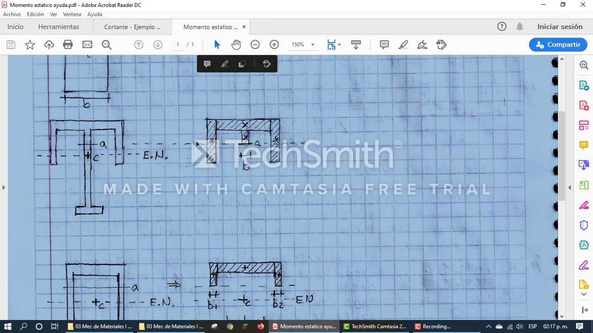
Task: Add sticky note from floating toolbar
Action: click(207, 64)
